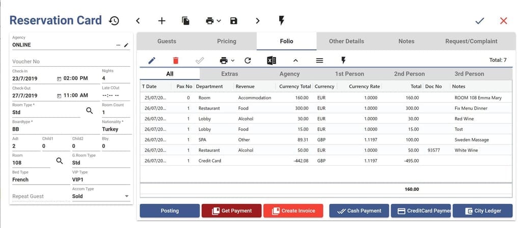Open the reservation history clock icon

click(x=114, y=21)
